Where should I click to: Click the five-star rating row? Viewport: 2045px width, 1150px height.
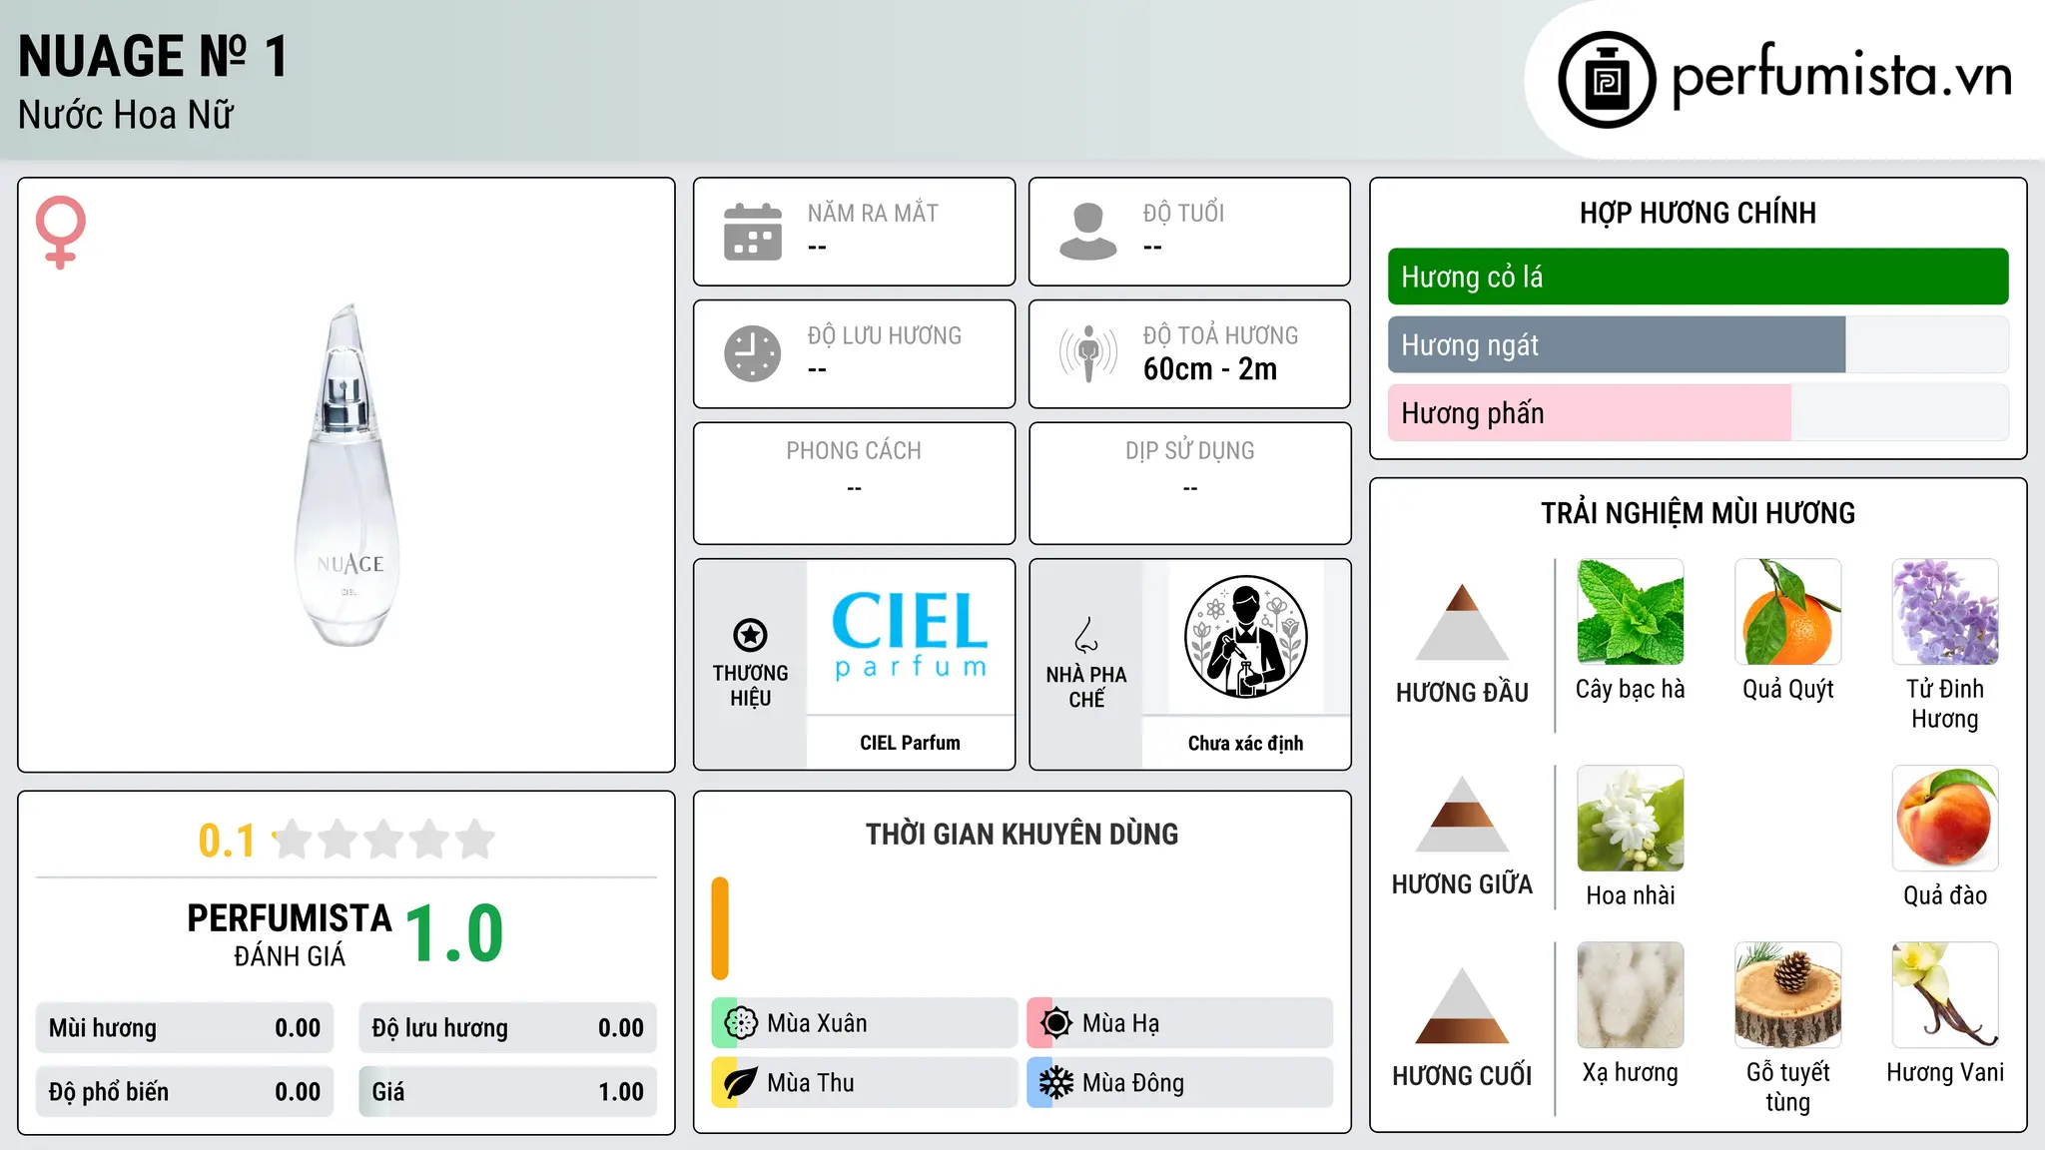point(384,840)
